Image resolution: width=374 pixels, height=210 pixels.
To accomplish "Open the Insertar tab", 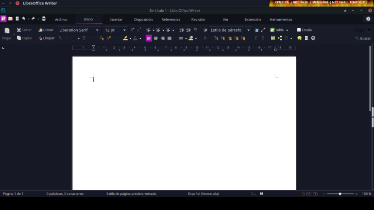I will [116, 19].
